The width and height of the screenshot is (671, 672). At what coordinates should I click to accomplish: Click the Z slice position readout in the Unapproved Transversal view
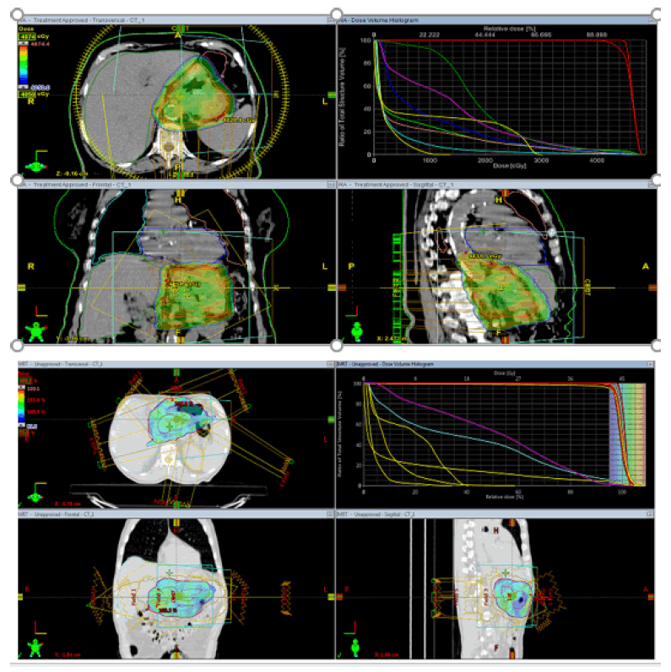pos(68,504)
